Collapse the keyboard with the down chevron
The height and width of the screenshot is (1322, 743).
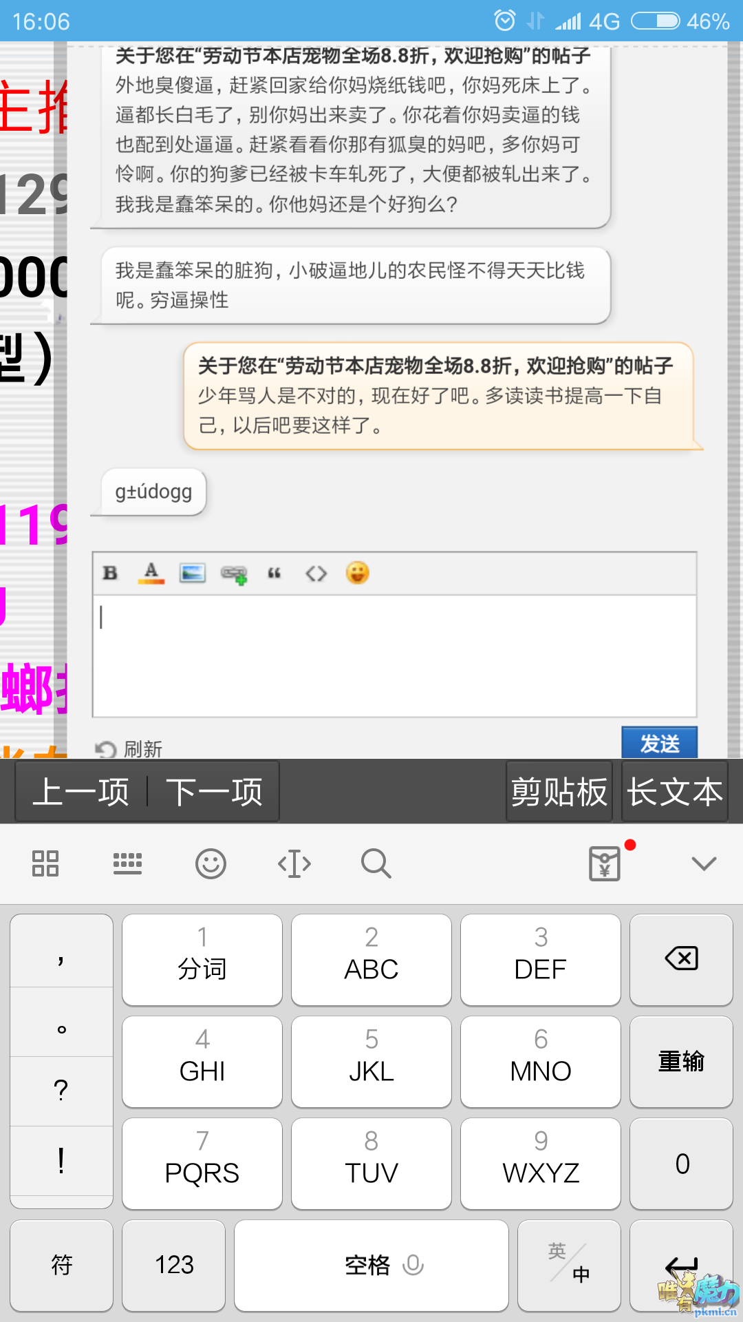click(x=704, y=863)
